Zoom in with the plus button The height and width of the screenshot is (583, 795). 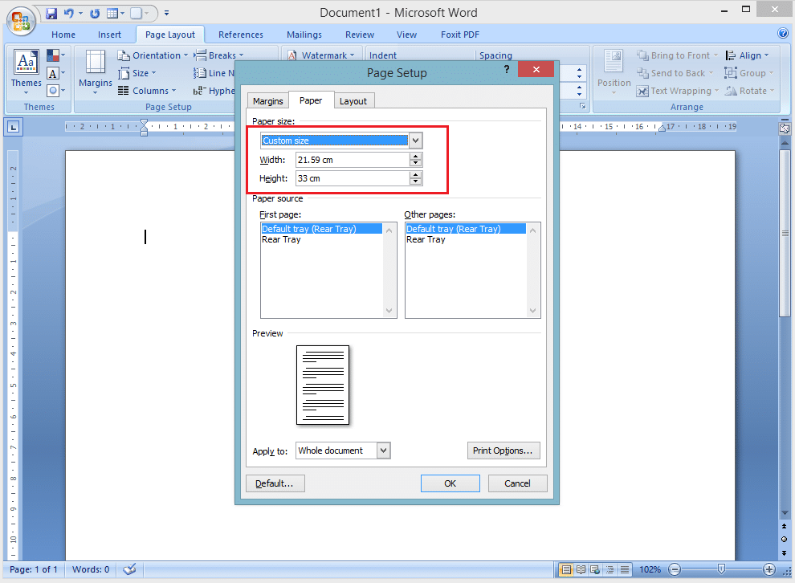769,569
